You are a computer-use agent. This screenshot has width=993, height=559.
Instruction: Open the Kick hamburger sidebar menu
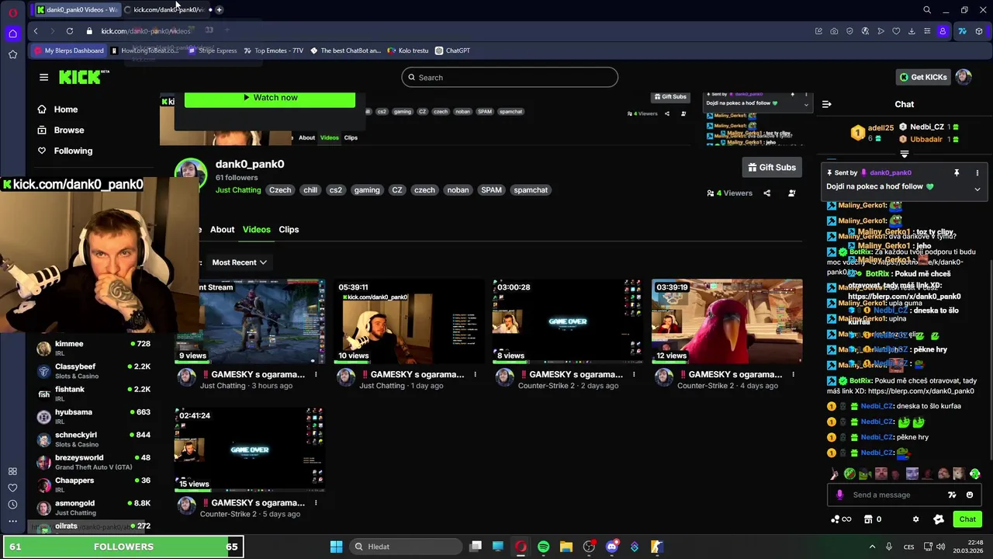click(x=43, y=77)
